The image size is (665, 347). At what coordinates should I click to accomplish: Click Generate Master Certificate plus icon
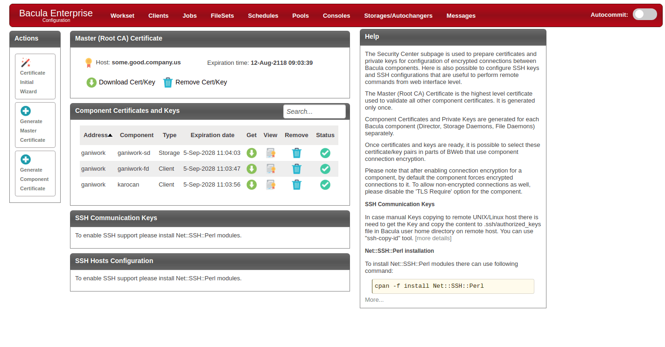26,111
